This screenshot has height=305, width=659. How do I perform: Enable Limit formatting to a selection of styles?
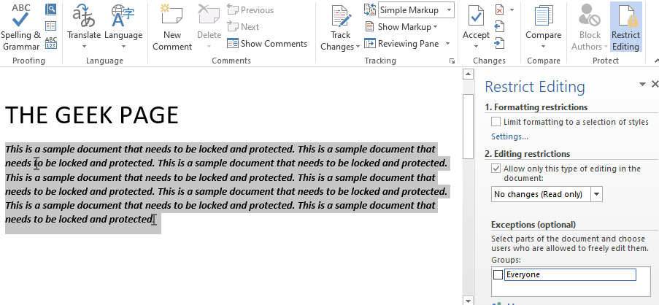(496, 122)
